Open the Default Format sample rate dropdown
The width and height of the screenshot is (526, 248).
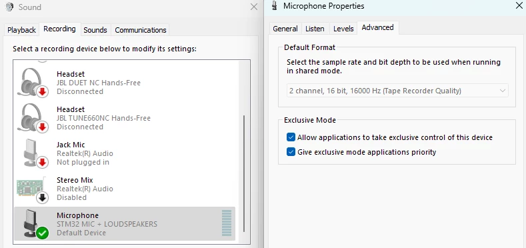397,91
